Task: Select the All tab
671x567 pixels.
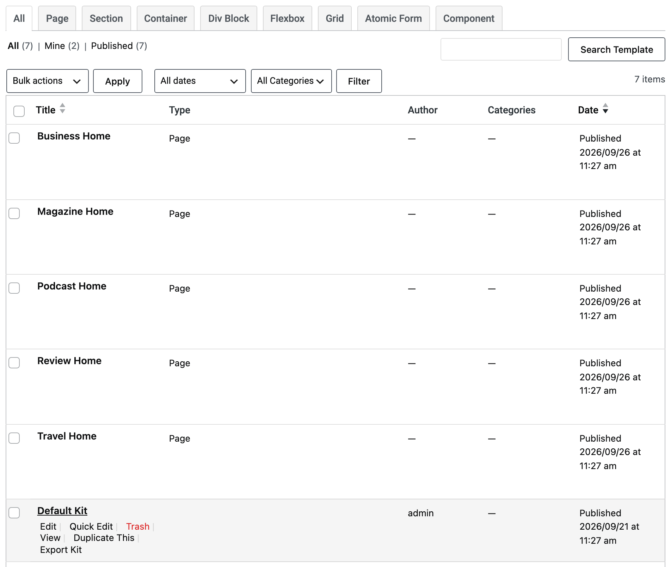Action: point(19,18)
